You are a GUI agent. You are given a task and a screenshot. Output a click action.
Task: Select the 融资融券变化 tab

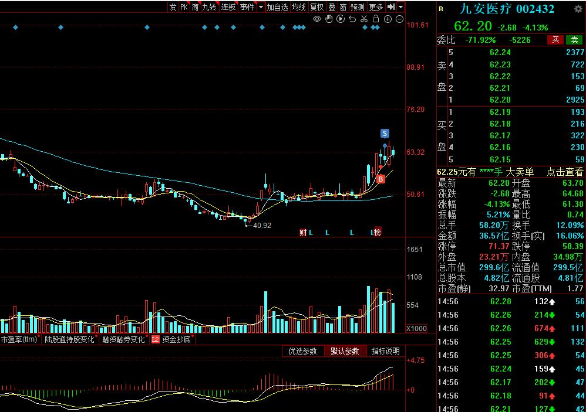point(123,339)
